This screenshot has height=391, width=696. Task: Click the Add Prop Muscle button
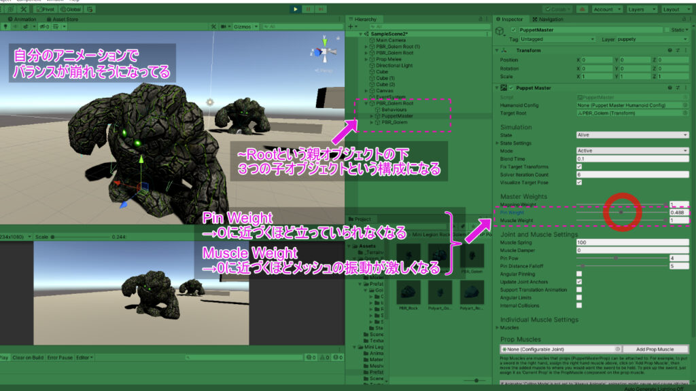(x=656, y=350)
